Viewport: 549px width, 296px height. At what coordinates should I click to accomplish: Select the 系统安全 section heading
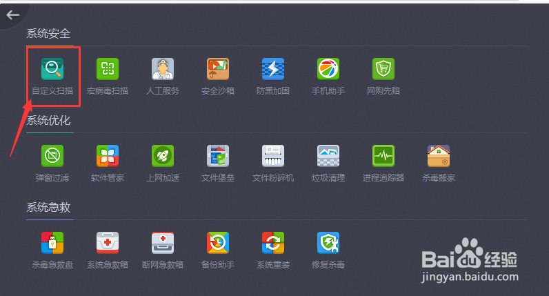[48, 34]
